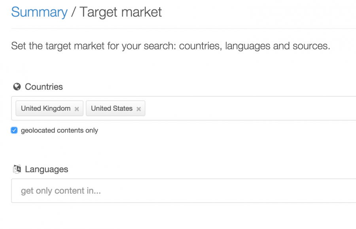Image resolution: width=356 pixels, height=229 pixels.
Task: Select the United Kingdom tag text
Action: pos(45,108)
